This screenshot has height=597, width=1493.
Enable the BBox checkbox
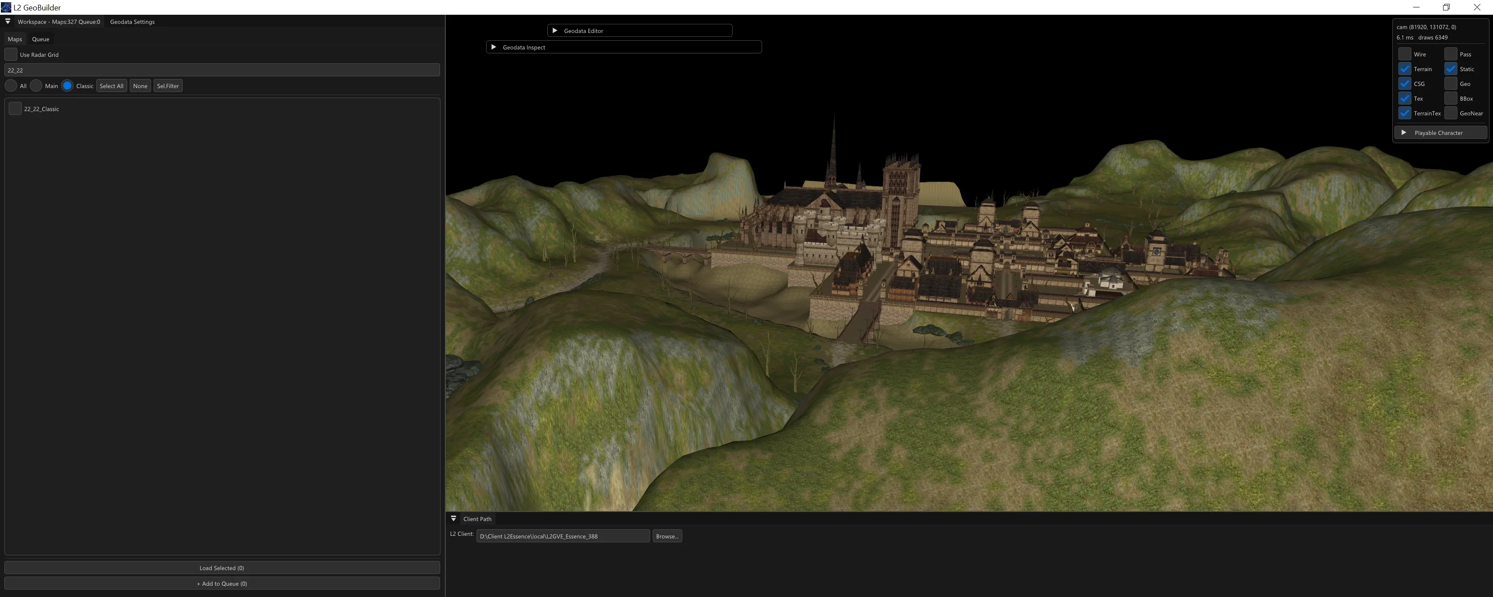1450,98
